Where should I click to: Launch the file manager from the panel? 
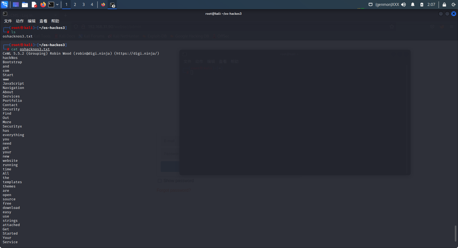tap(25, 5)
